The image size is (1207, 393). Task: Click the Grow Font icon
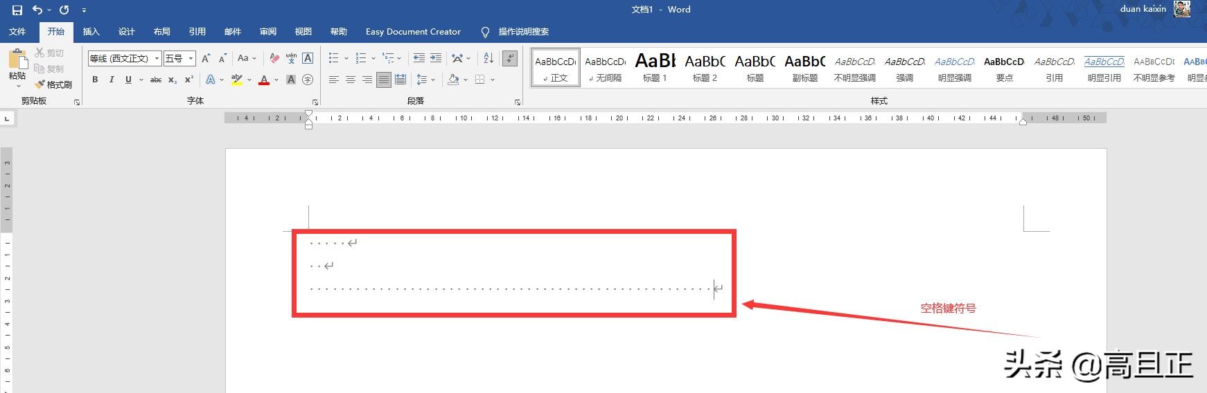pos(206,58)
